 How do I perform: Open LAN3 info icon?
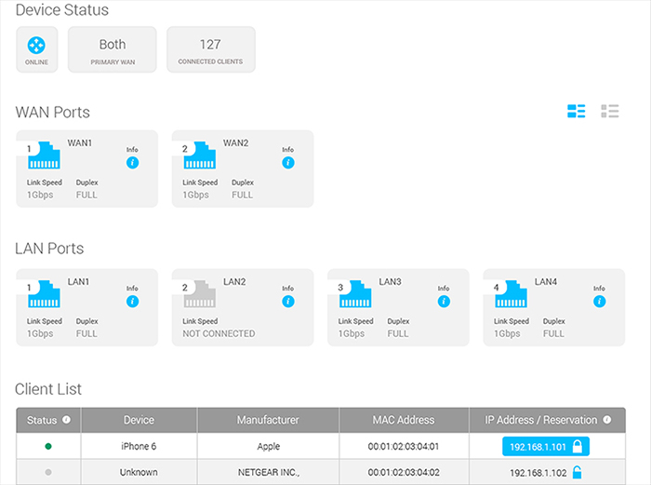(x=444, y=302)
